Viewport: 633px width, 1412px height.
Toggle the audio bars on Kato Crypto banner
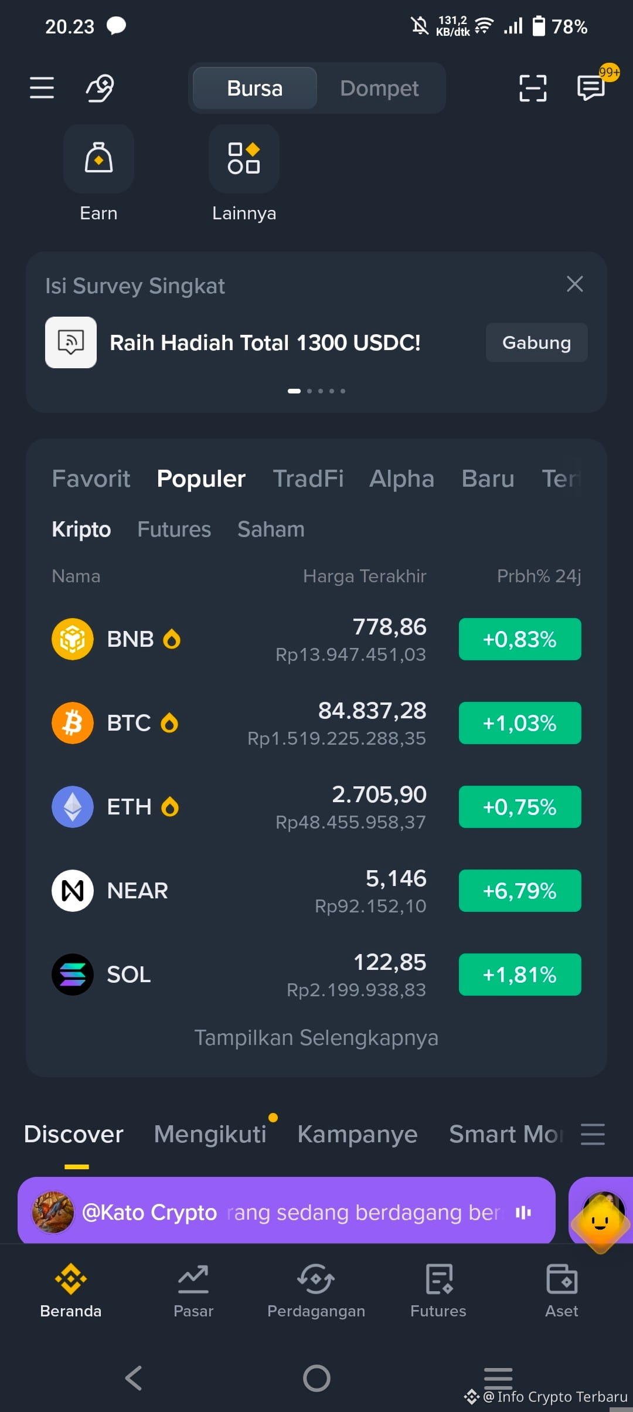coord(523,1212)
